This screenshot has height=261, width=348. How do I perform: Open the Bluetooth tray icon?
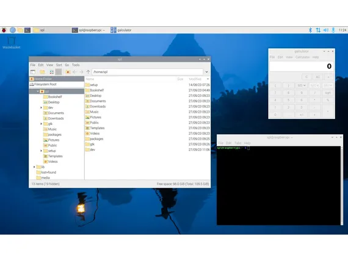pyautogui.click(x=310, y=30)
